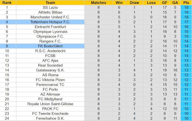Select the GA column header
Viewport: 192px width, 121px height.
[175, 2]
